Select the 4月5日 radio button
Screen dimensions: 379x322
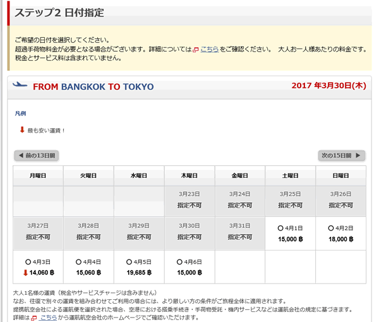point(129,261)
